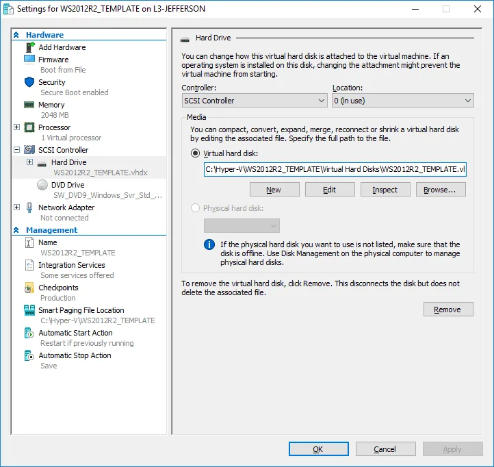
Task: Click the Processor icon
Action: [29, 127]
